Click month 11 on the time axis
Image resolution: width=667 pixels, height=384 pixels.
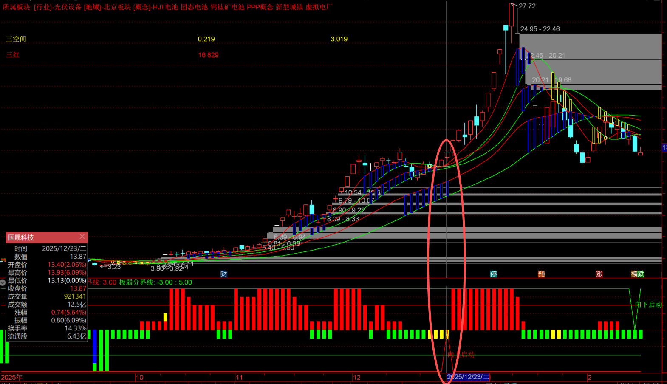pos(239,377)
